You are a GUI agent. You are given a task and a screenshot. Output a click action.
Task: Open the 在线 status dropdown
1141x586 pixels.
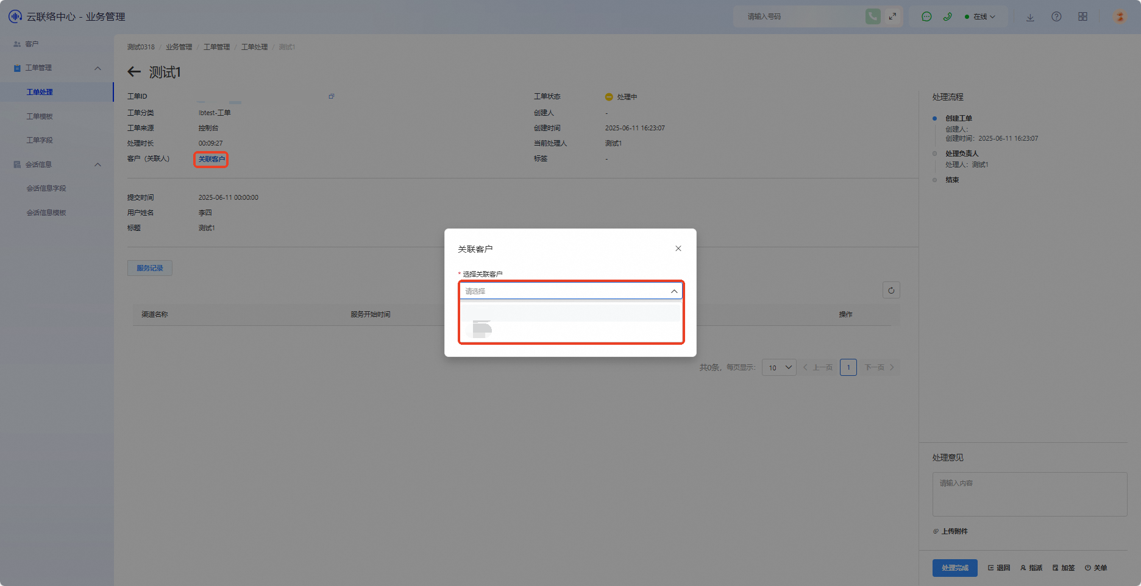point(980,16)
